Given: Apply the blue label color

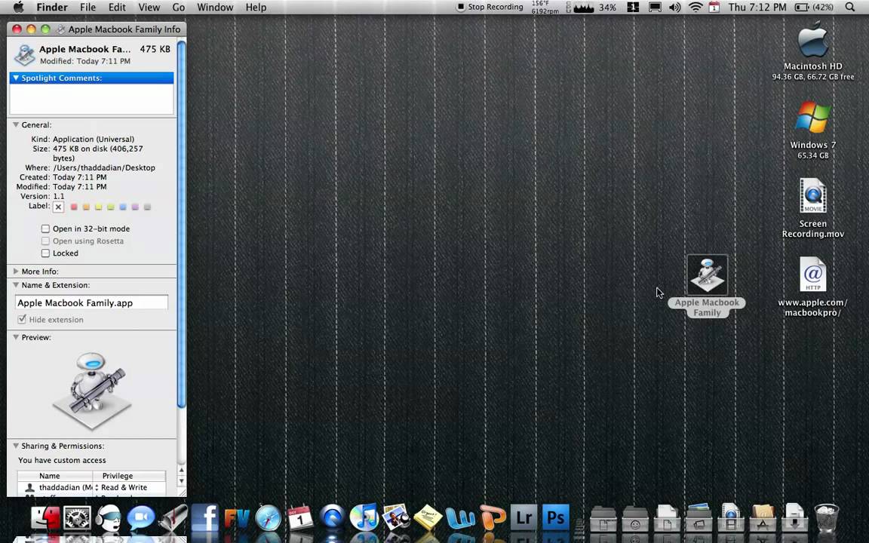Looking at the screenshot, I should (122, 207).
